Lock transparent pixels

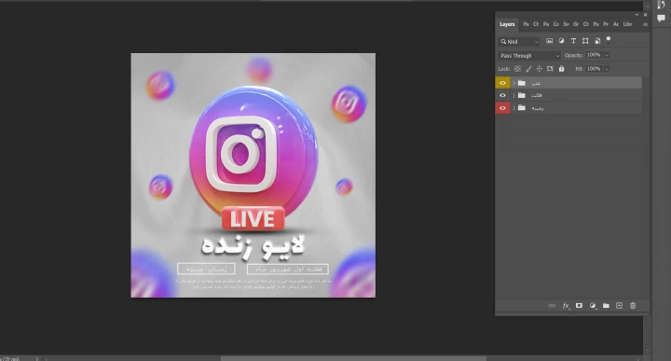click(517, 68)
